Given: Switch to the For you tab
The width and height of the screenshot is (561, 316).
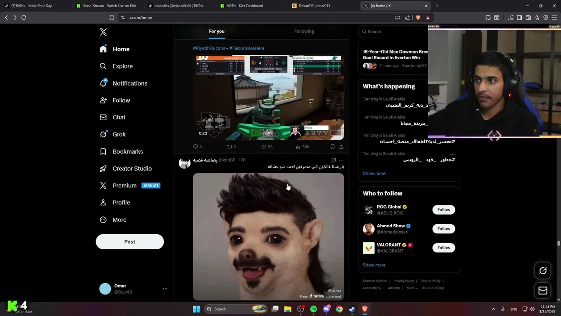Looking at the screenshot, I should coord(217,31).
